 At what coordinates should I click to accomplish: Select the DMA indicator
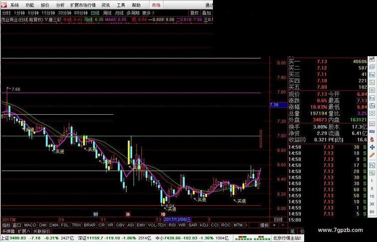click(x=54, y=225)
